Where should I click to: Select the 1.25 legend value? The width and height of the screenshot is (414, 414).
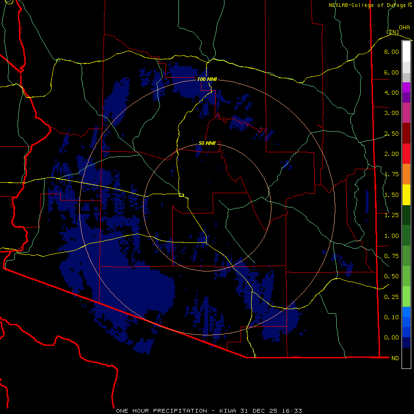click(391, 215)
